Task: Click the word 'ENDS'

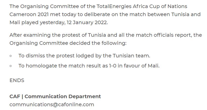Action: point(17,81)
